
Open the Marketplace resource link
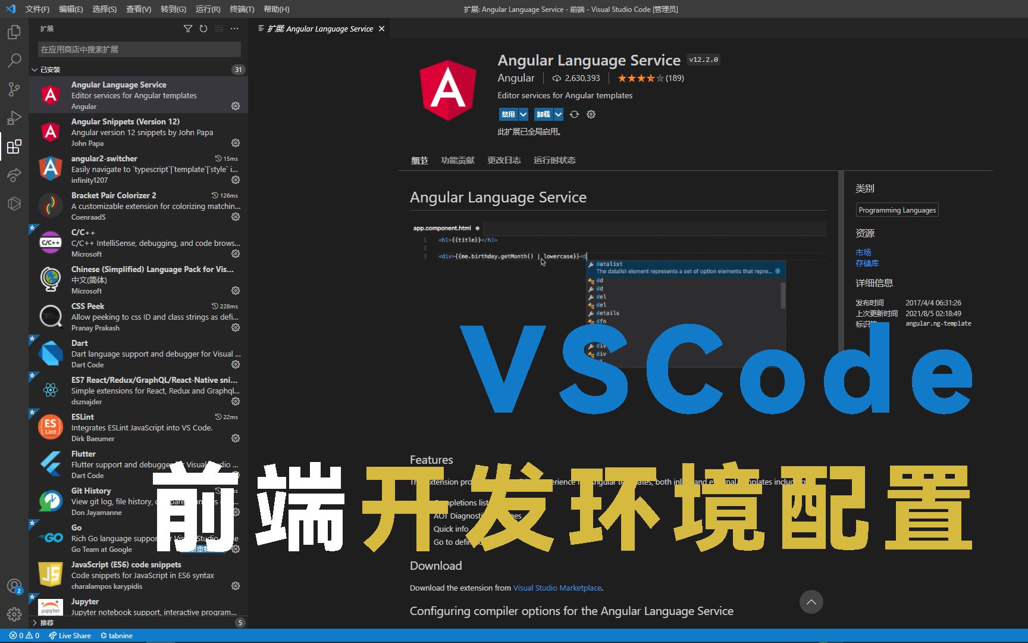[x=863, y=252]
